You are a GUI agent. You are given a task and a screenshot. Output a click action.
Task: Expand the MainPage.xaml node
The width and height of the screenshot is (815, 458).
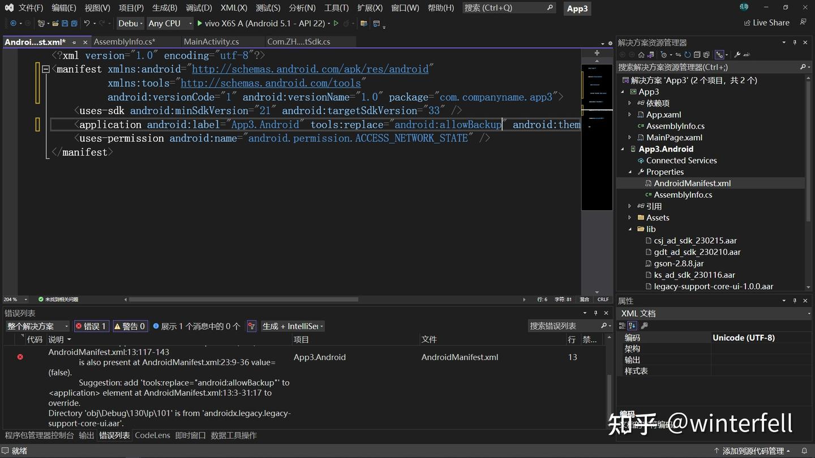630,137
